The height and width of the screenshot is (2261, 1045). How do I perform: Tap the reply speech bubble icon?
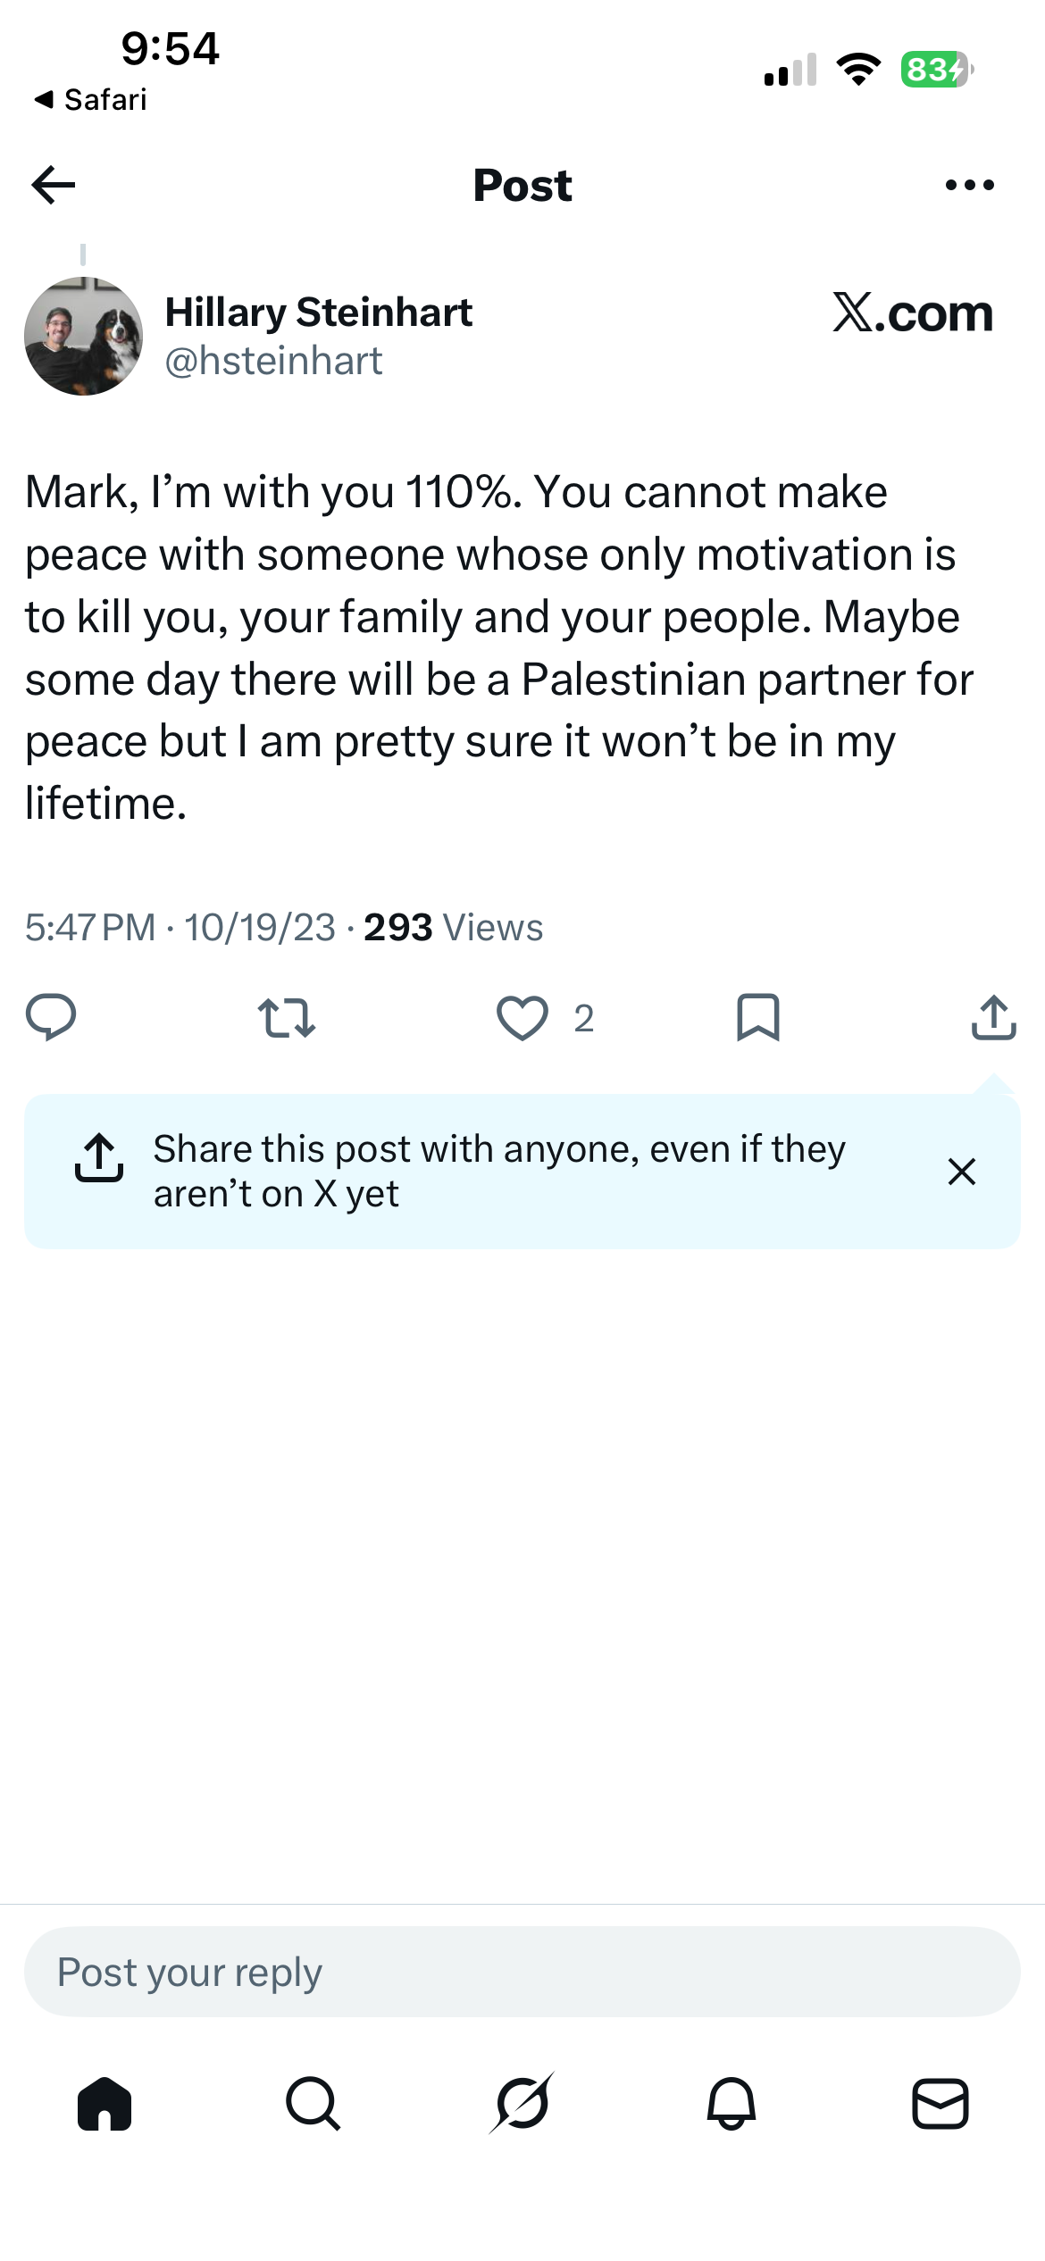tap(51, 1017)
